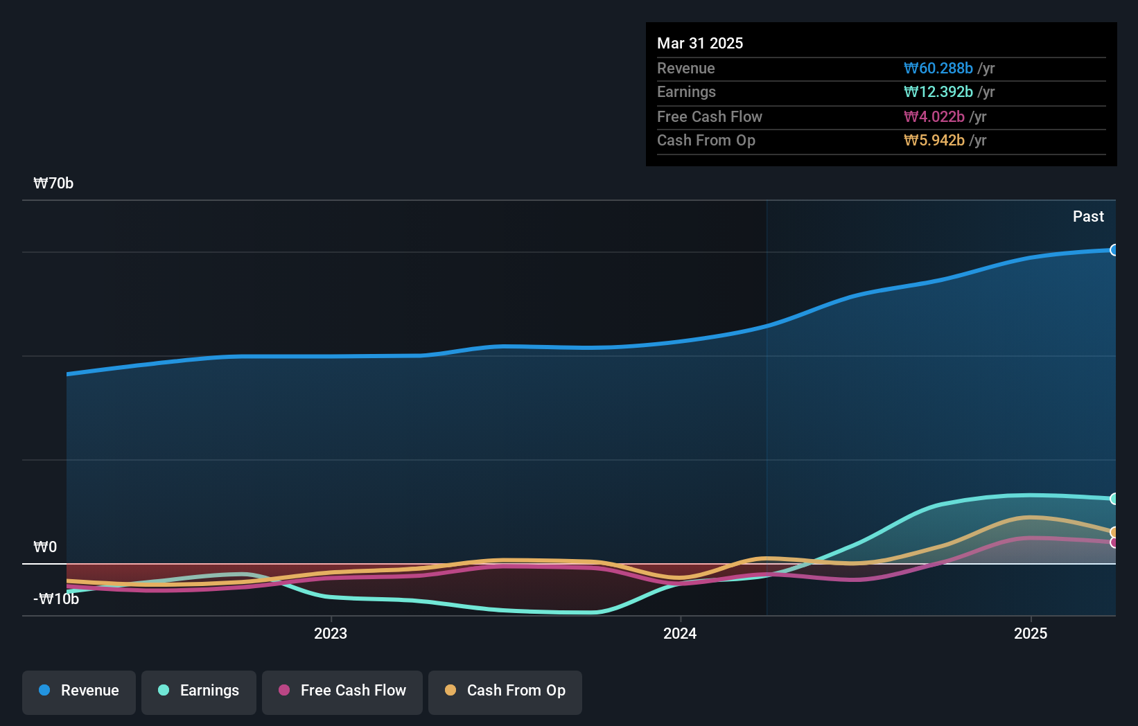Image resolution: width=1138 pixels, height=726 pixels.
Task: Click the 2025 axis label
Action: (x=1030, y=632)
